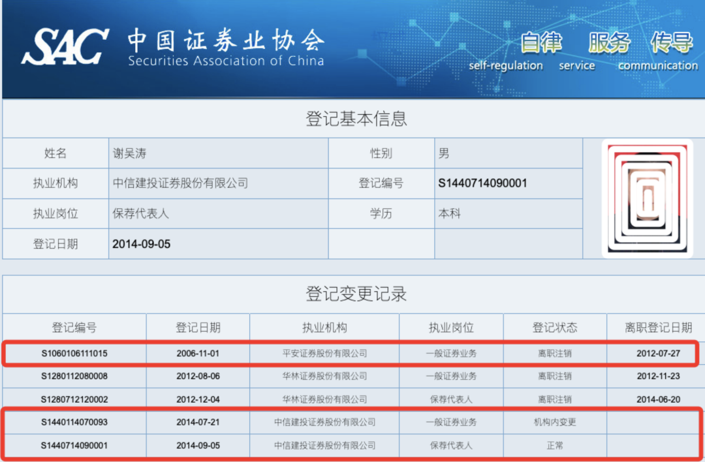The image size is (705, 462).
Task: Click the 姓名 label cell
Action: [55, 153]
